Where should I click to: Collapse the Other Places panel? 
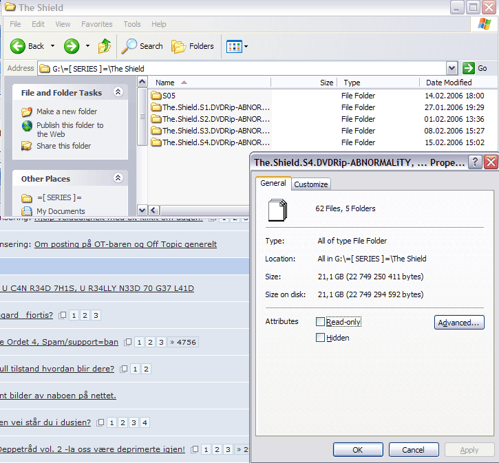click(118, 177)
